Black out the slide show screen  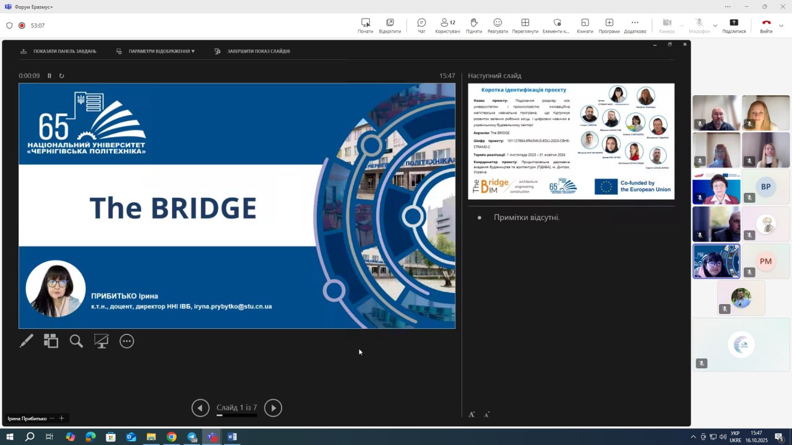pos(101,341)
